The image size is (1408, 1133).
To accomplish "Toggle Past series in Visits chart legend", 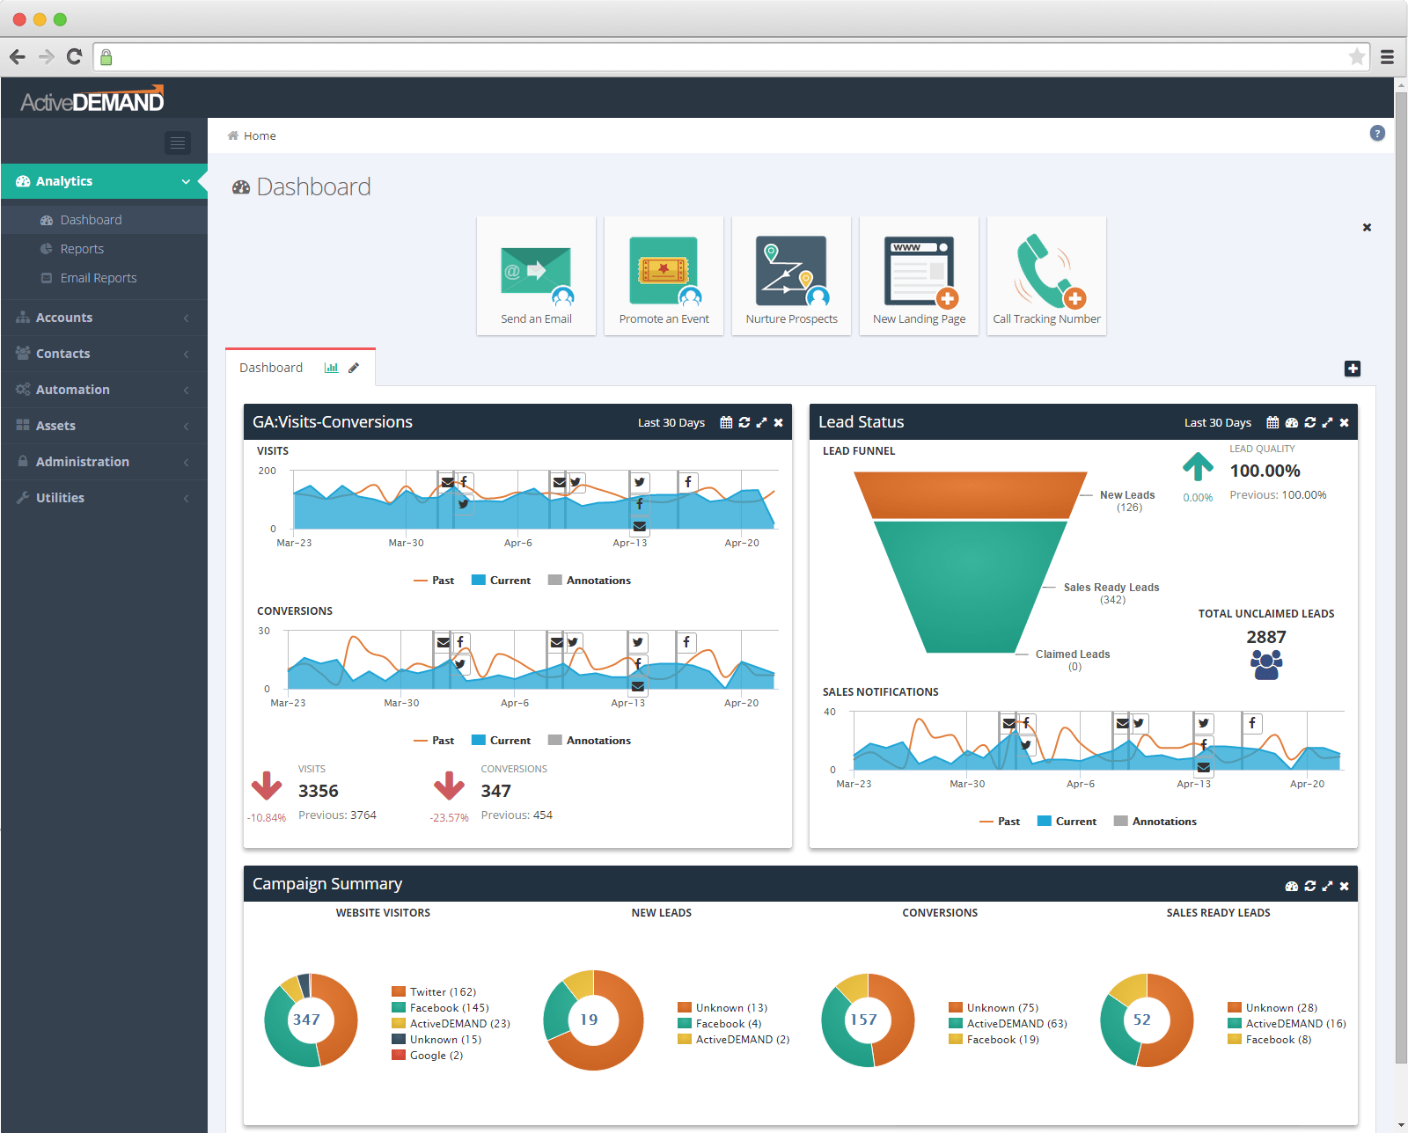I will point(434,581).
